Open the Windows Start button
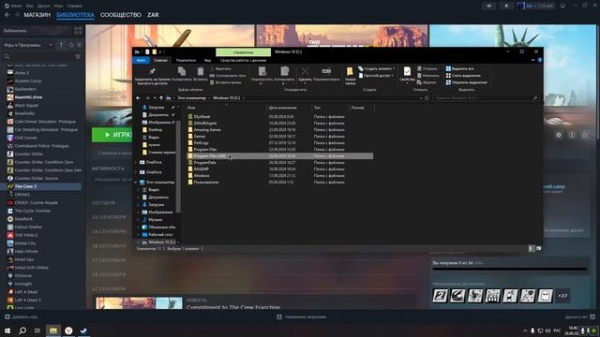The width and height of the screenshot is (600, 337). click(7, 330)
